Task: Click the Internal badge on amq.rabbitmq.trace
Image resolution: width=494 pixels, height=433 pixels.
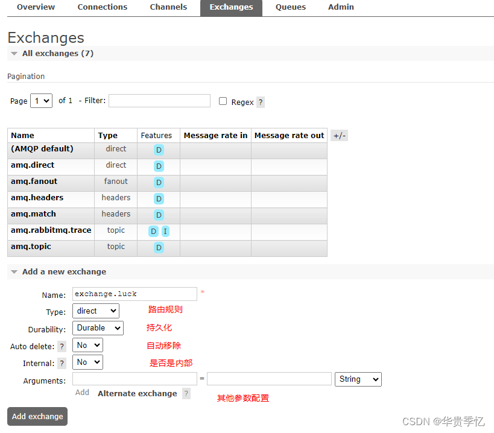Action: coord(165,231)
